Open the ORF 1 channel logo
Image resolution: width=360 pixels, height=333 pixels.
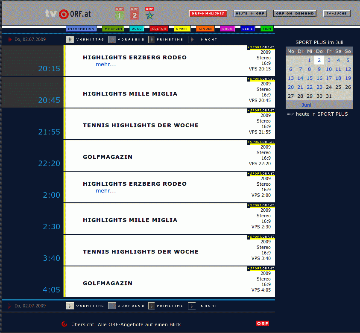(x=120, y=13)
